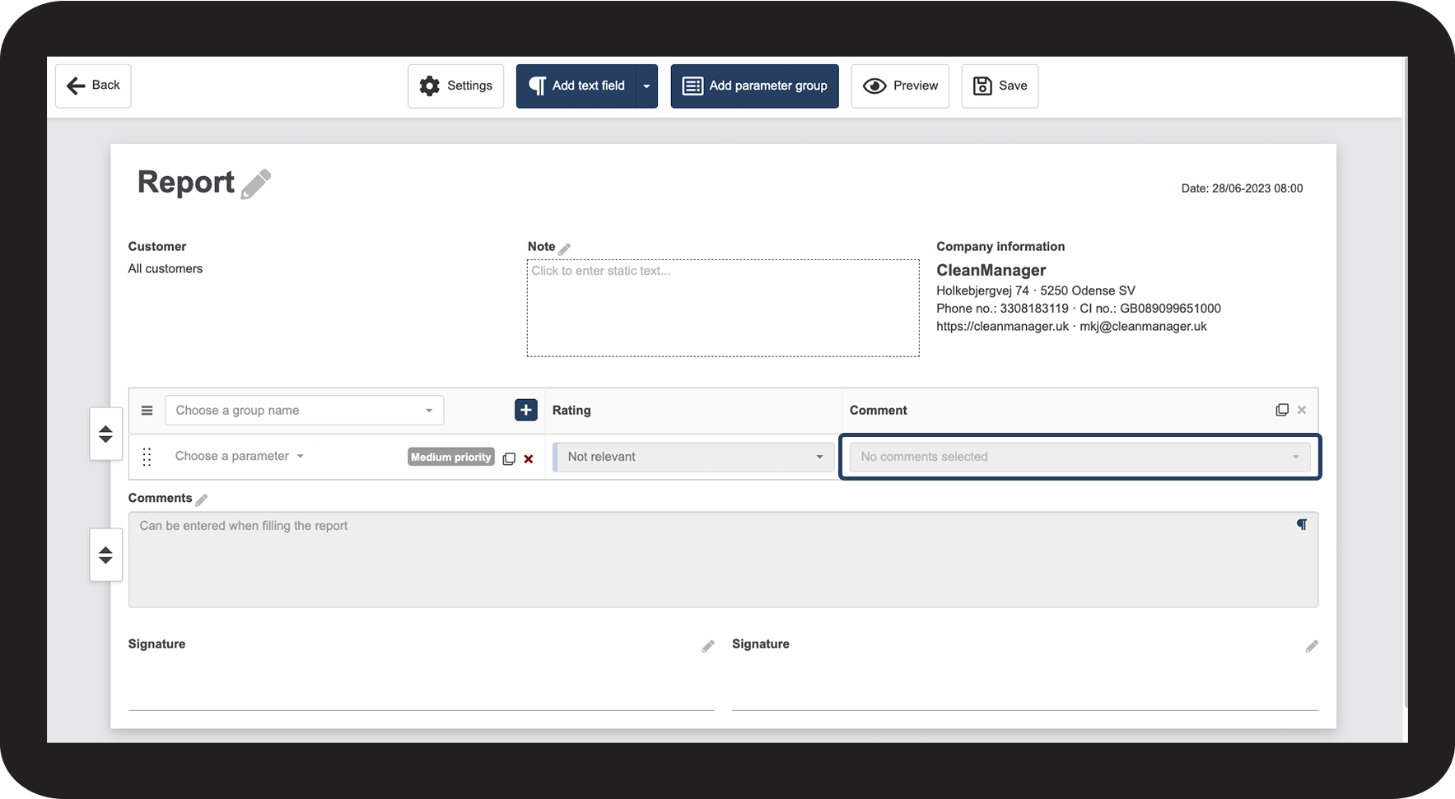Click into the static text note box
The height and width of the screenshot is (799, 1455).
click(x=723, y=308)
